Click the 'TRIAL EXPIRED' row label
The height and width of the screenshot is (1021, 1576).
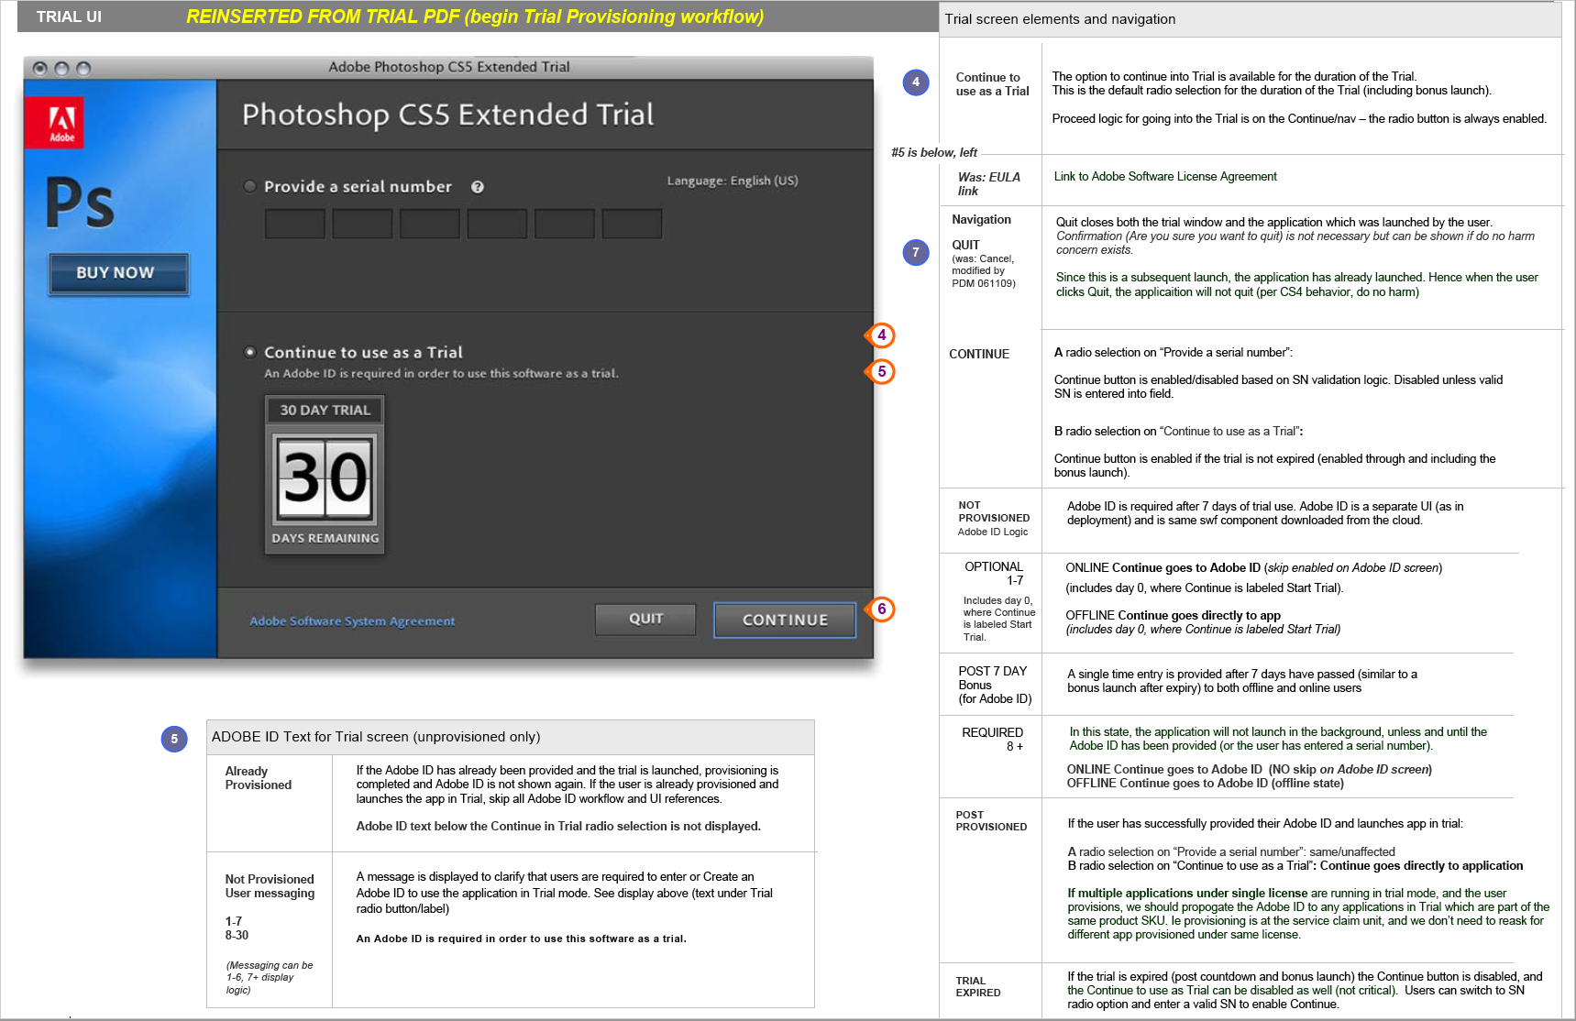tap(978, 986)
